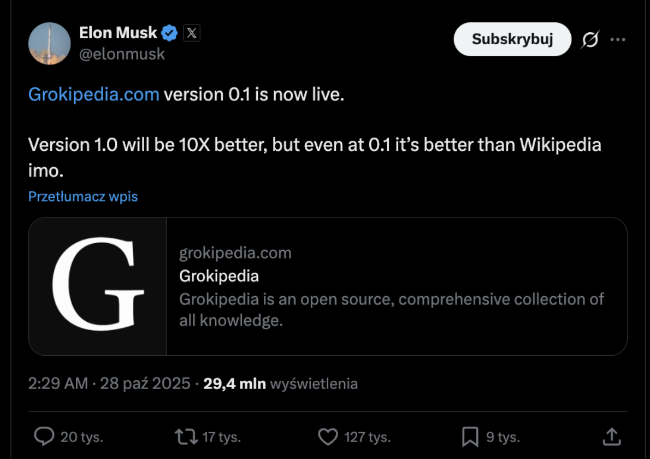Share the tweet via the upload arrow icon
The height and width of the screenshot is (459, 650).
click(x=611, y=436)
